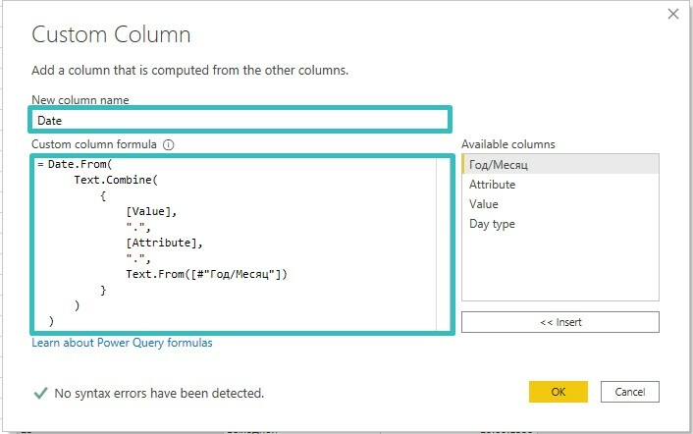This screenshot has height=434, width=693.
Task: Click the formula editor vertical scrollbar area
Action: point(443,244)
